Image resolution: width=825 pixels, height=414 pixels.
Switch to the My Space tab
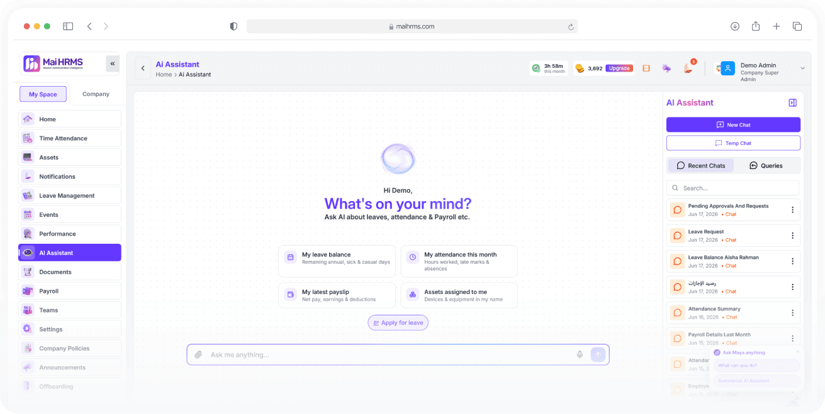click(43, 94)
